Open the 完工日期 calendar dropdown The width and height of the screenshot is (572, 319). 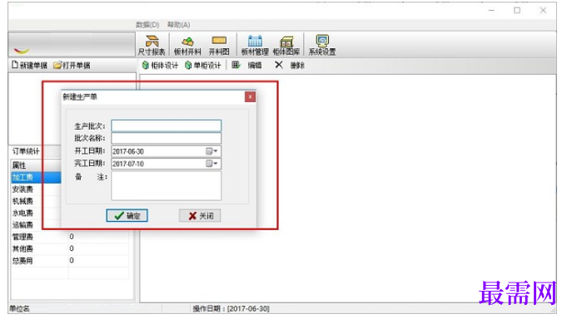pos(212,164)
